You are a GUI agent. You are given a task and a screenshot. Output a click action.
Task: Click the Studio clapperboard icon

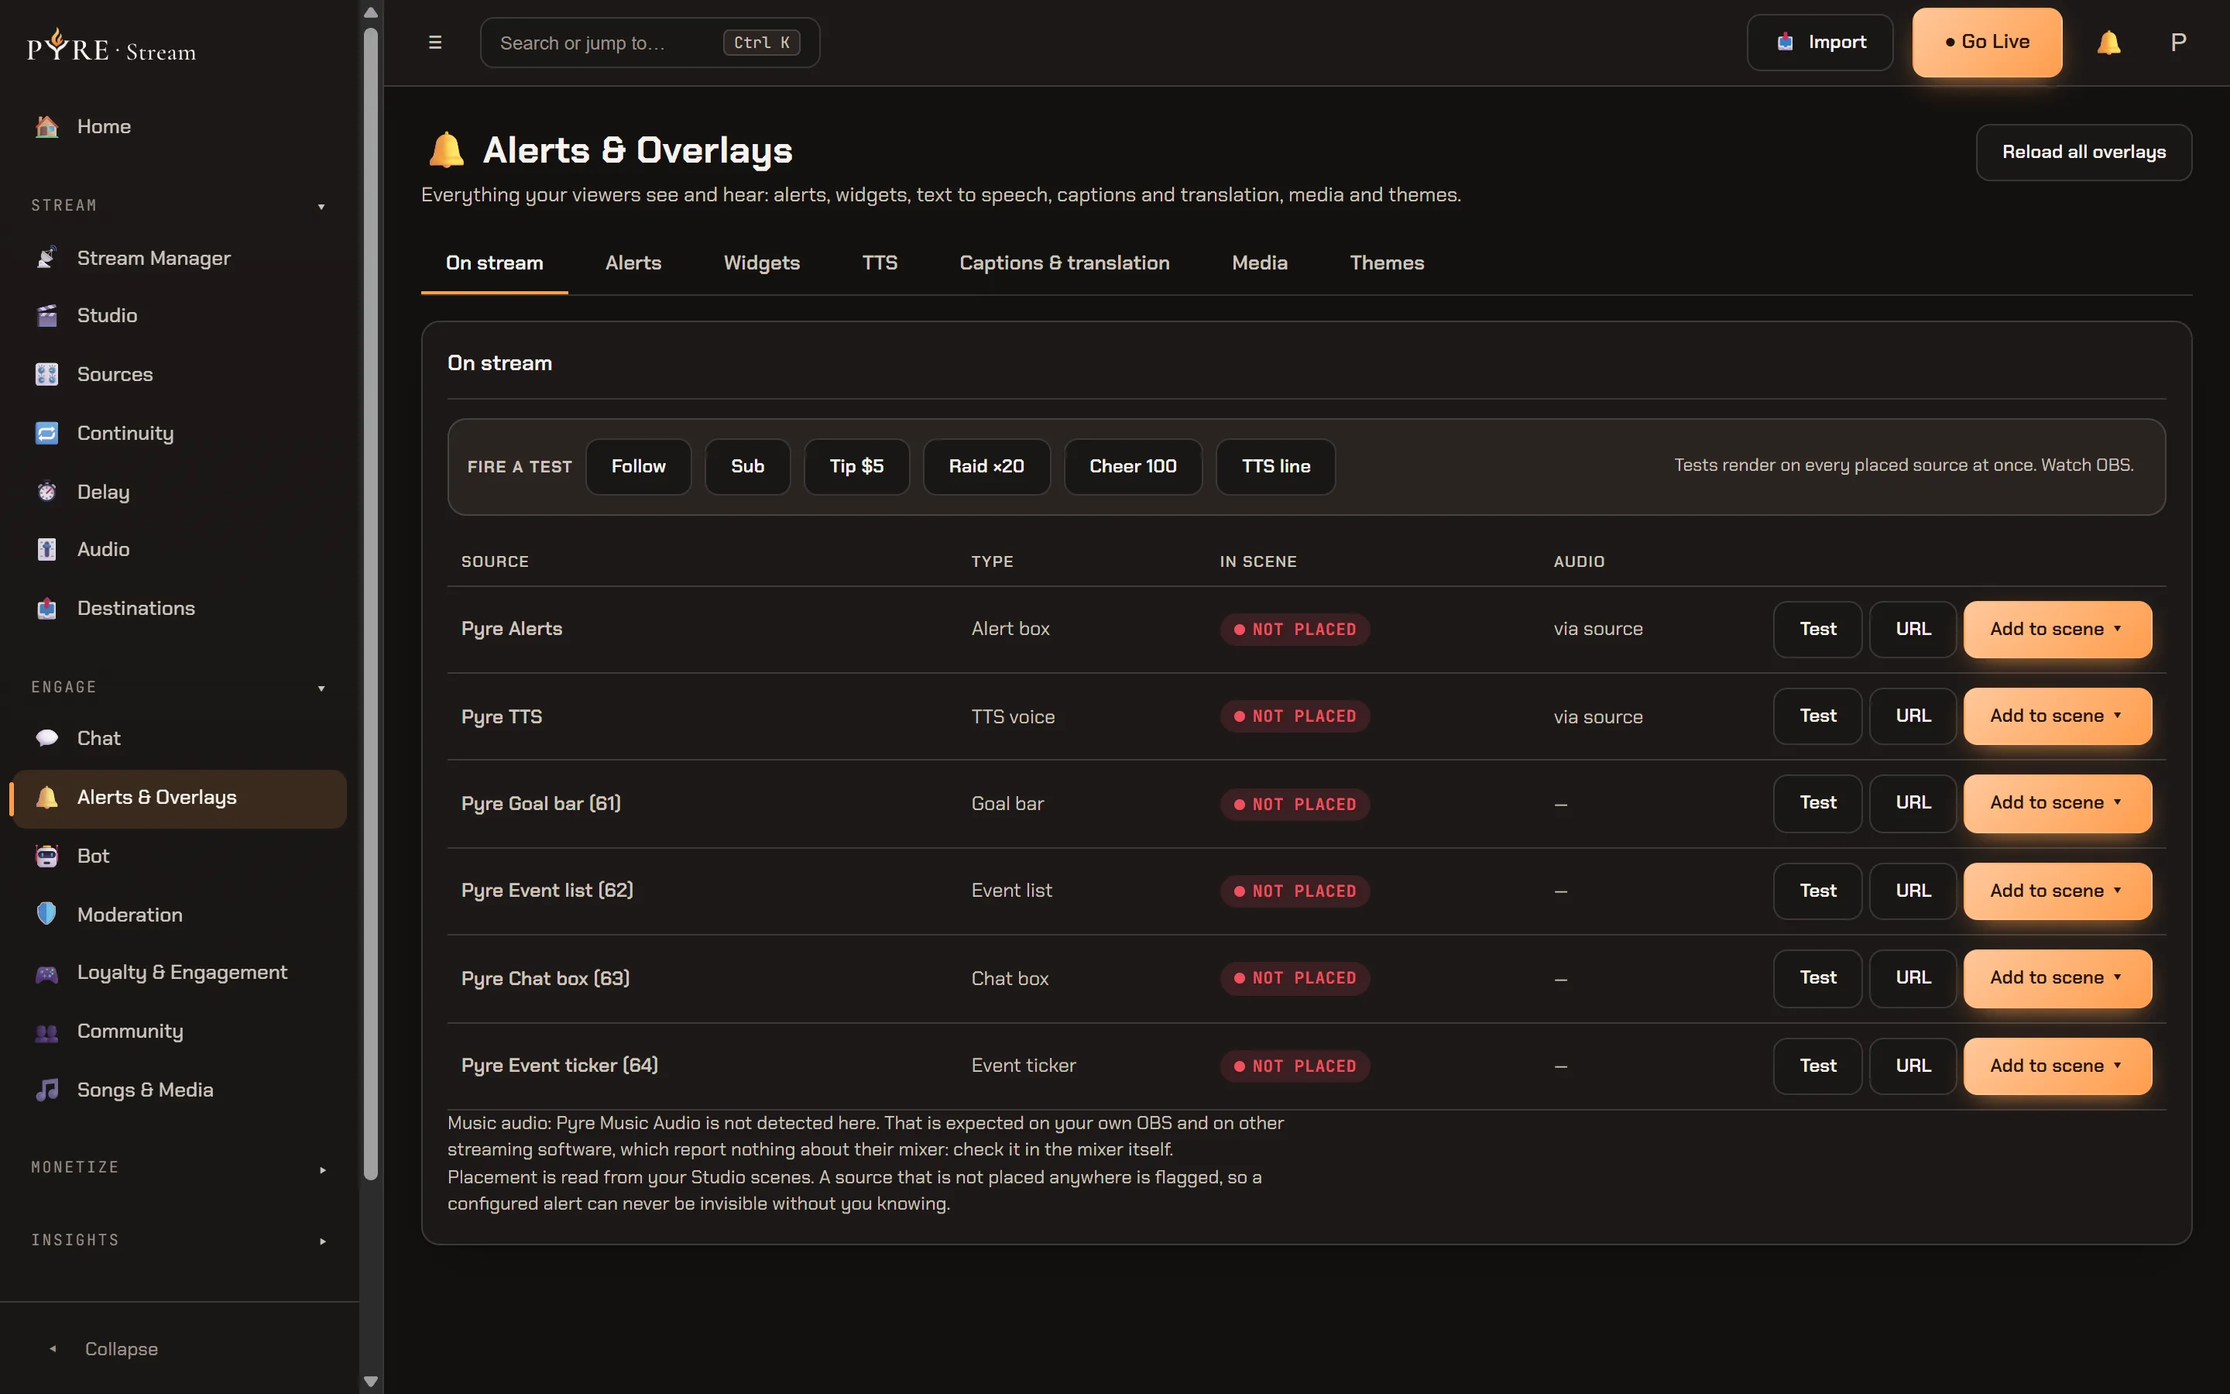coord(47,315)
